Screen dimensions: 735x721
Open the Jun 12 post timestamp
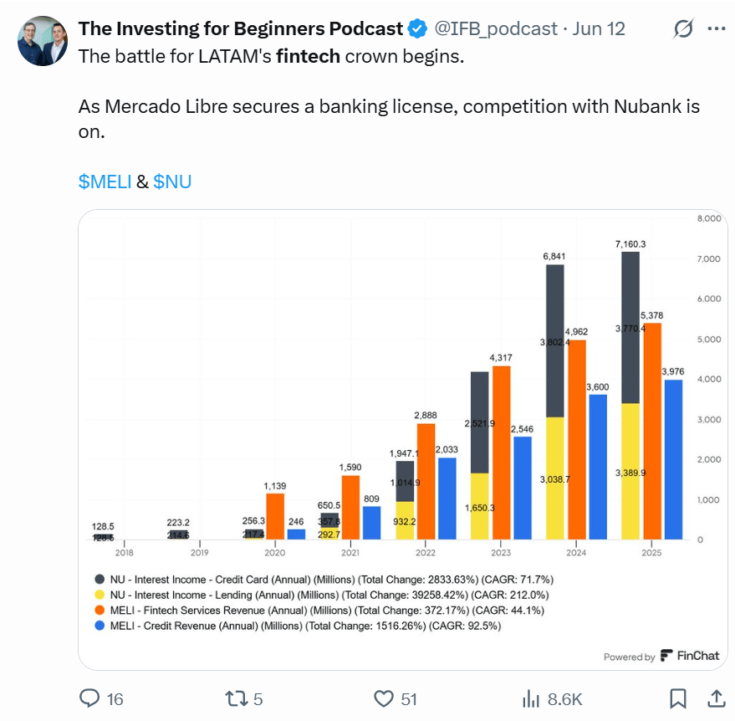tap(599, 29)
